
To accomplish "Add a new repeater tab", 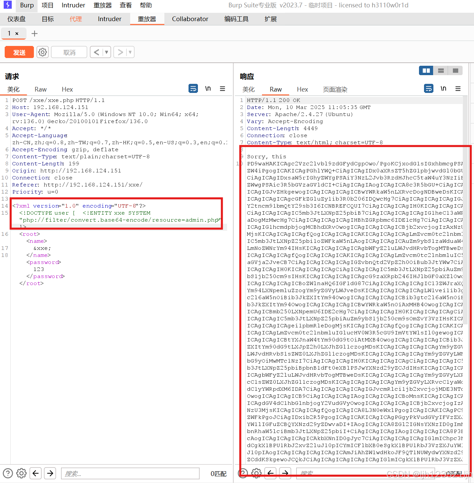I will click(x=35, y=34).
